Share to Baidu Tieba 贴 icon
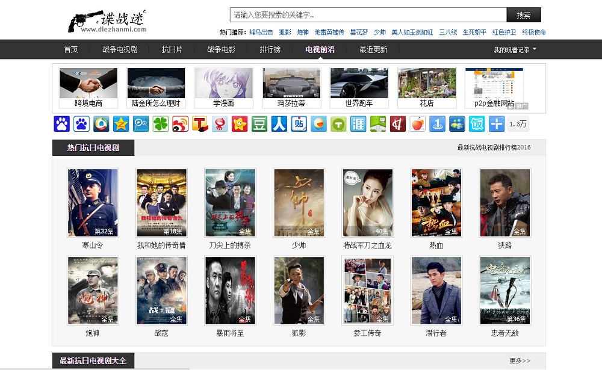Image resolution: width=602 pixels, height=370 pixels. pyautogui.click(x=299, y=124)
